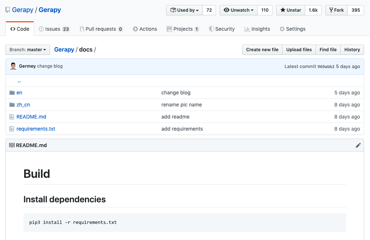Click Create new file
The height and width of the screenshot is (240, 370).
262,50
